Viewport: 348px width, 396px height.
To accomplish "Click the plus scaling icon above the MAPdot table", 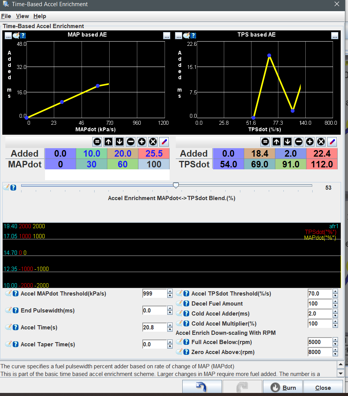I will (142, 142).
